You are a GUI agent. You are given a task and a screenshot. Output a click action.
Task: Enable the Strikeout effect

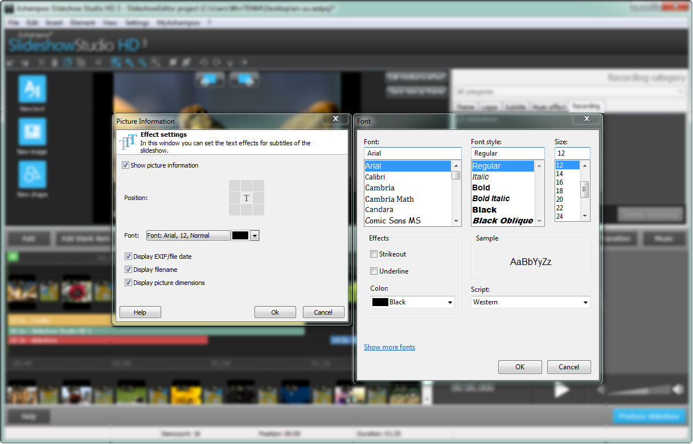pos(374,254)
